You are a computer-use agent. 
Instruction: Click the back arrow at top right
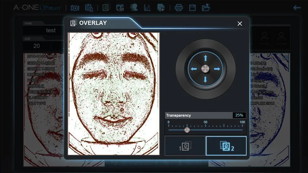click(x=297, y=8)
